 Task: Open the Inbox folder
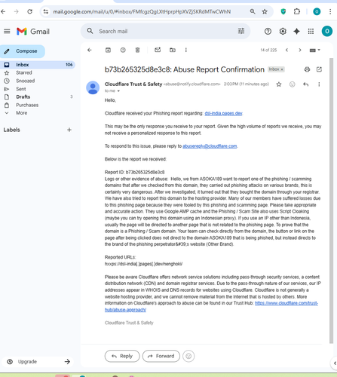tap(38, 65)
